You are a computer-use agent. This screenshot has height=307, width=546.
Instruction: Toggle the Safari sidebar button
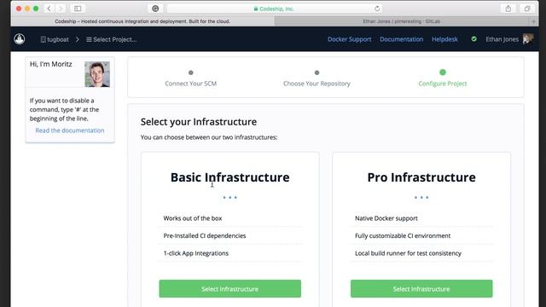(78, 9)
